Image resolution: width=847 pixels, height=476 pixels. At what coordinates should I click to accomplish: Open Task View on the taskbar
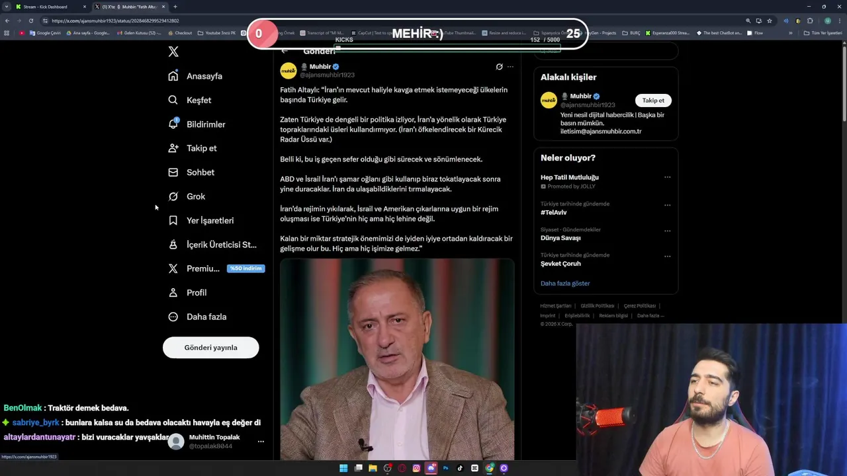[358, 468]
